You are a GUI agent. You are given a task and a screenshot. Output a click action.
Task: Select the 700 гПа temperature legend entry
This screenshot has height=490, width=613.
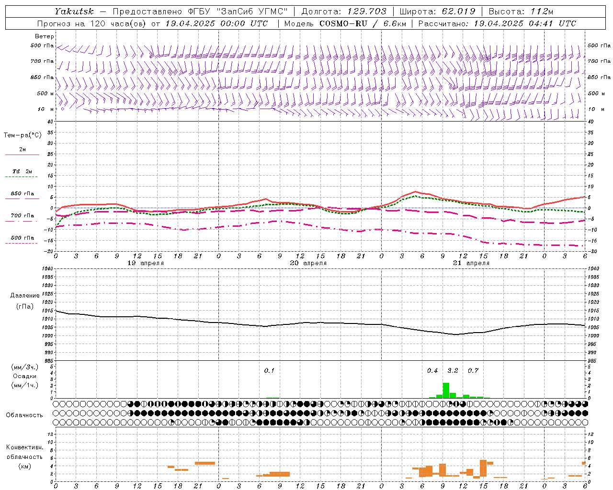[23, 215]
